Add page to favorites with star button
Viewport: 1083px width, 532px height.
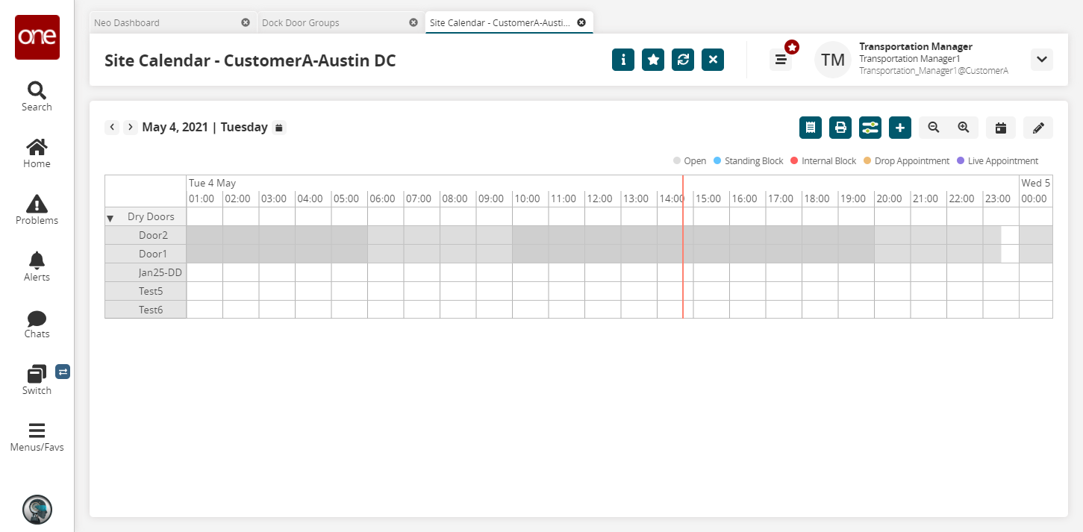tap(653, 60)
